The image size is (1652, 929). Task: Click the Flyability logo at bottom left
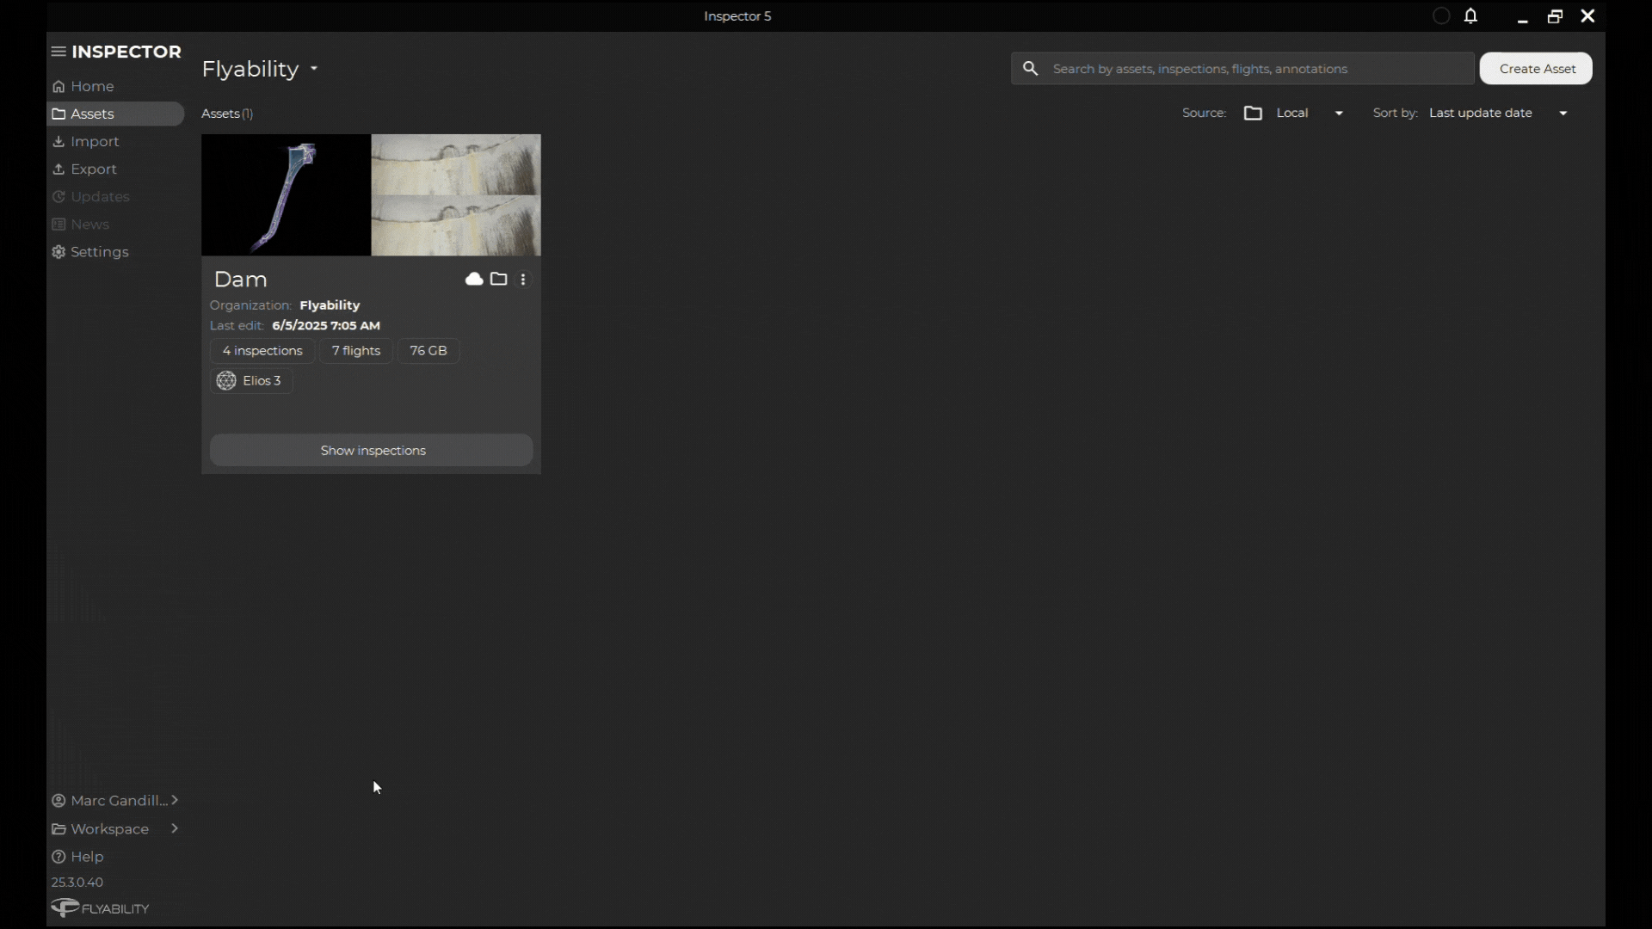click(x=100, y=908)
